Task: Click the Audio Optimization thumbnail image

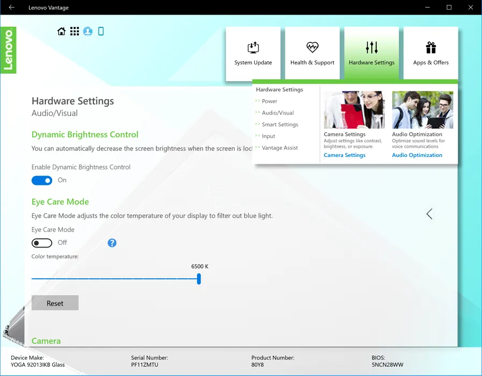Action: pos(422,110)
